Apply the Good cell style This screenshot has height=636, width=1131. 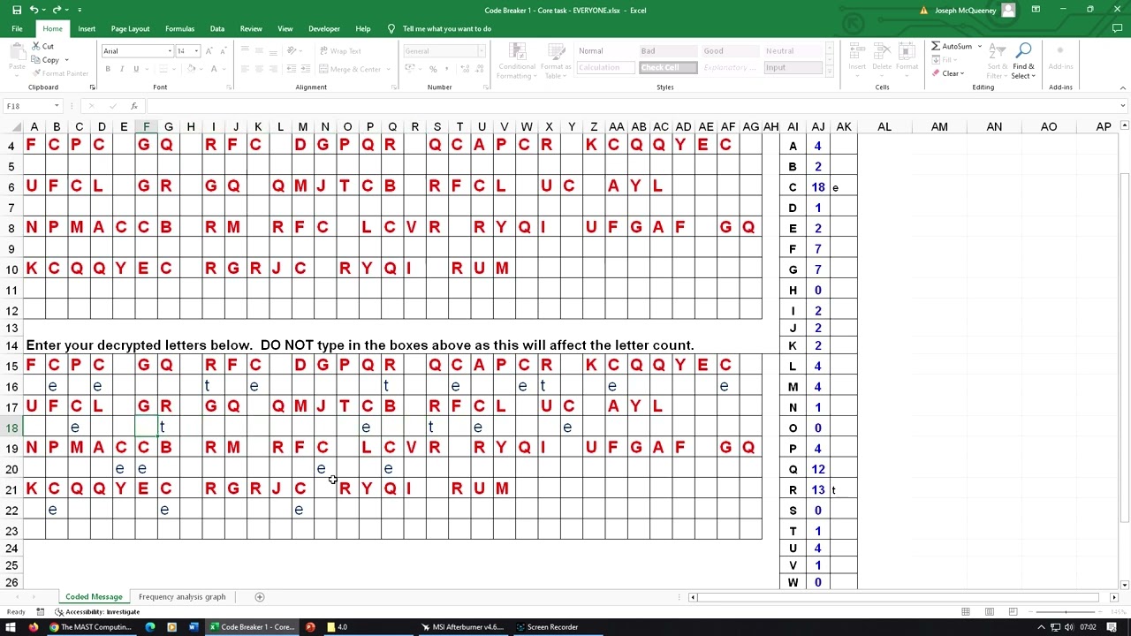(732, 51)
